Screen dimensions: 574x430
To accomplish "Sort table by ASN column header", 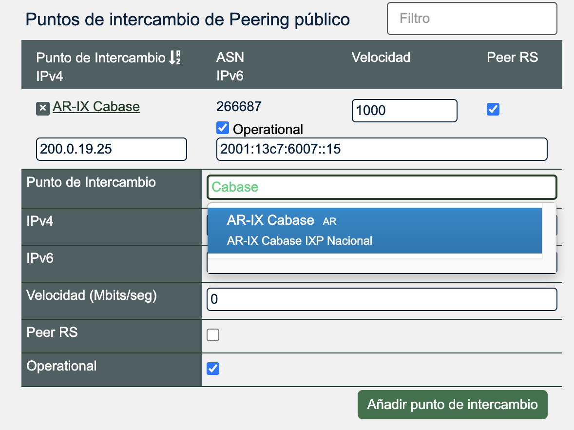I will [x=230, y=58].
